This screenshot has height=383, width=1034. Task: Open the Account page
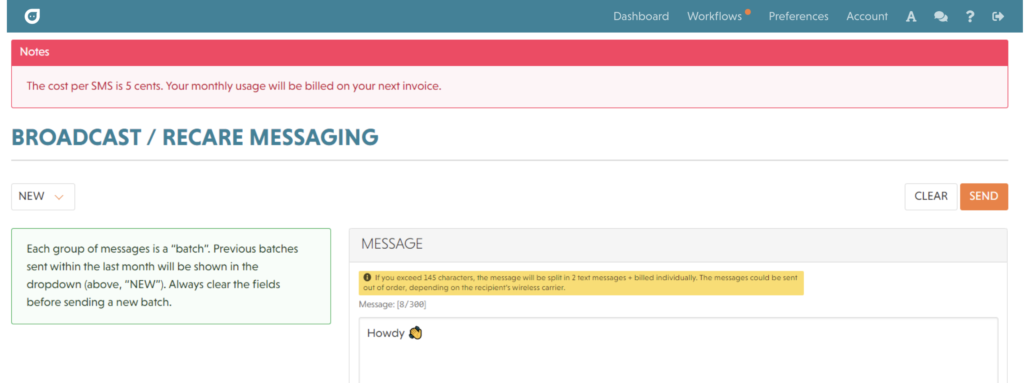867,16
